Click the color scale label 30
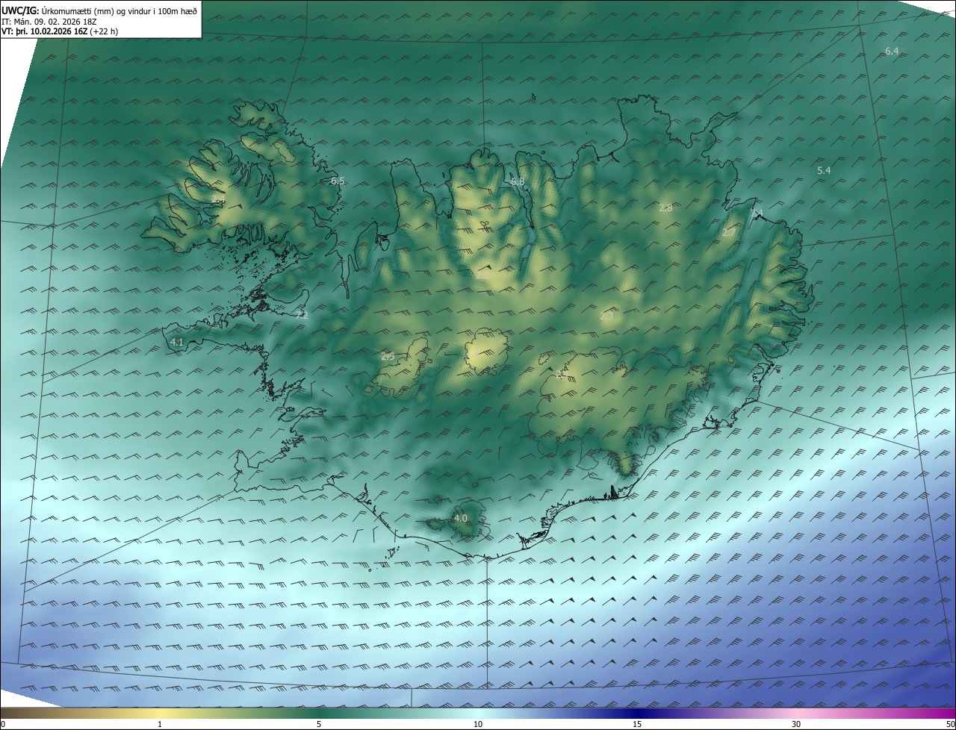This screenshot has height=730, width=956. tap(796, 724)
